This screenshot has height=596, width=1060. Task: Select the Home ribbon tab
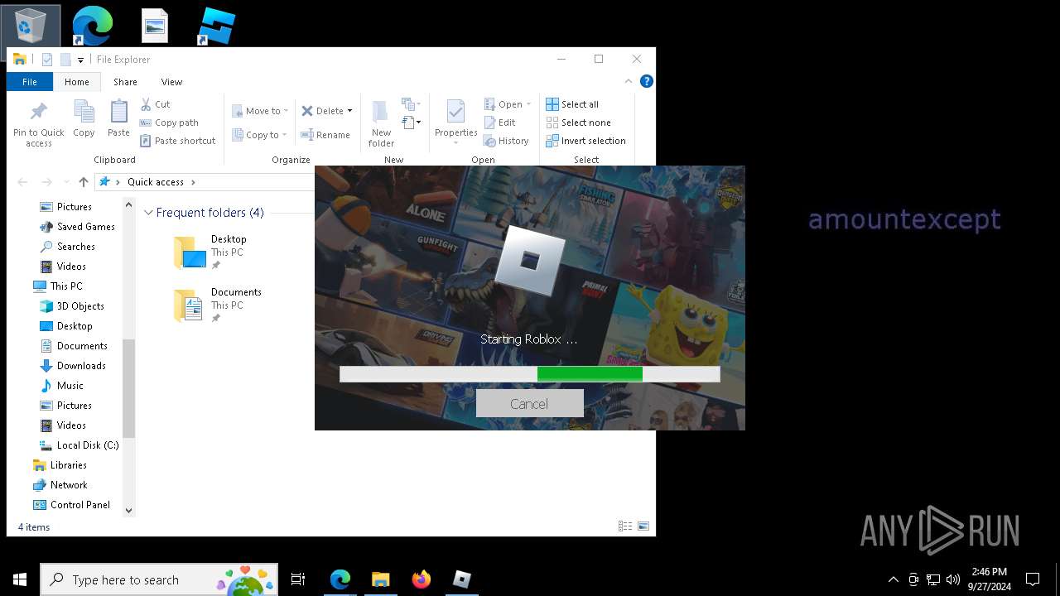tap(77, 82)
